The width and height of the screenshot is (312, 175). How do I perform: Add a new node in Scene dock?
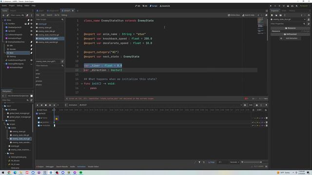3,15
